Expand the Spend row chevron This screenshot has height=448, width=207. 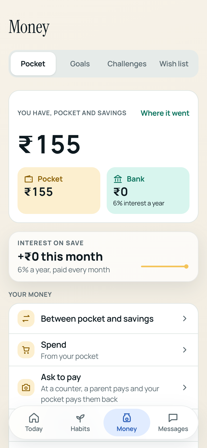pyautogui.click(x=185, y=350)
